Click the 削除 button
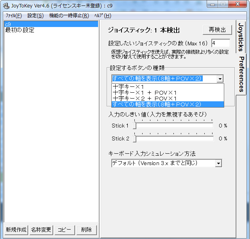The image size is (250, 239). point(87,230)
